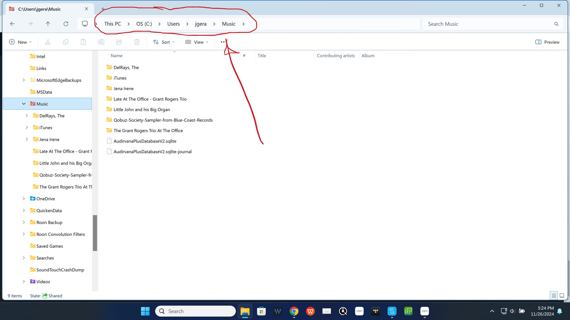570x320 pixels.
Task: Select SoundTouchCrashDump in the tree
Action: point(60,270)
